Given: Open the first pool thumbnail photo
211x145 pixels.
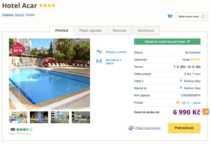Looking at the screenshot, I should pos(18,117).
